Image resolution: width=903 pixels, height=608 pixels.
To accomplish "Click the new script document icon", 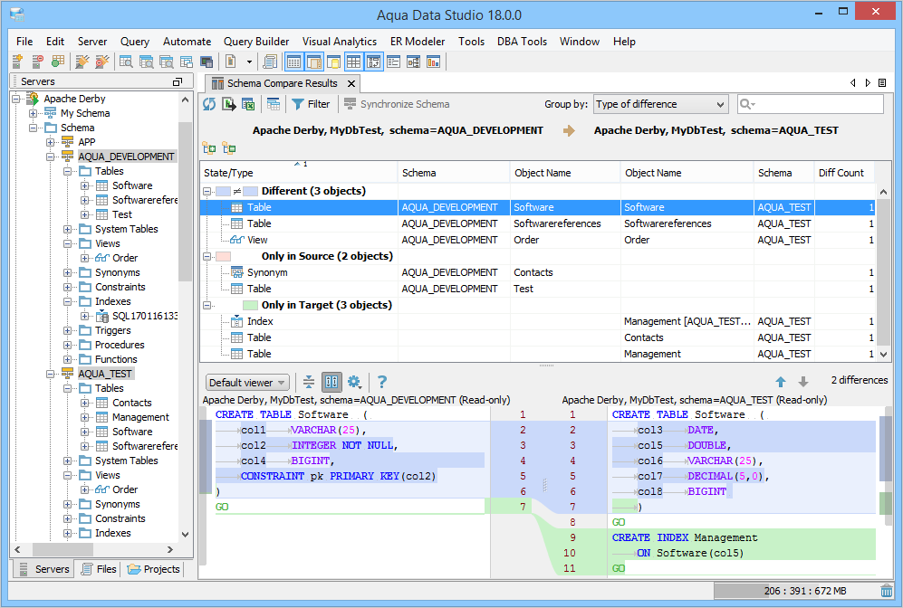I will coord(230,62).
